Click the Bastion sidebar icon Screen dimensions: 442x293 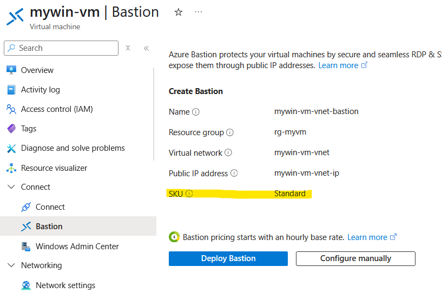click(x=26, y=227)
